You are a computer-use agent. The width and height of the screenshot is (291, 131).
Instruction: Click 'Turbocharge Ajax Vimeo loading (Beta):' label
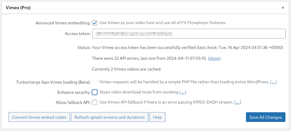click(53, 82)
